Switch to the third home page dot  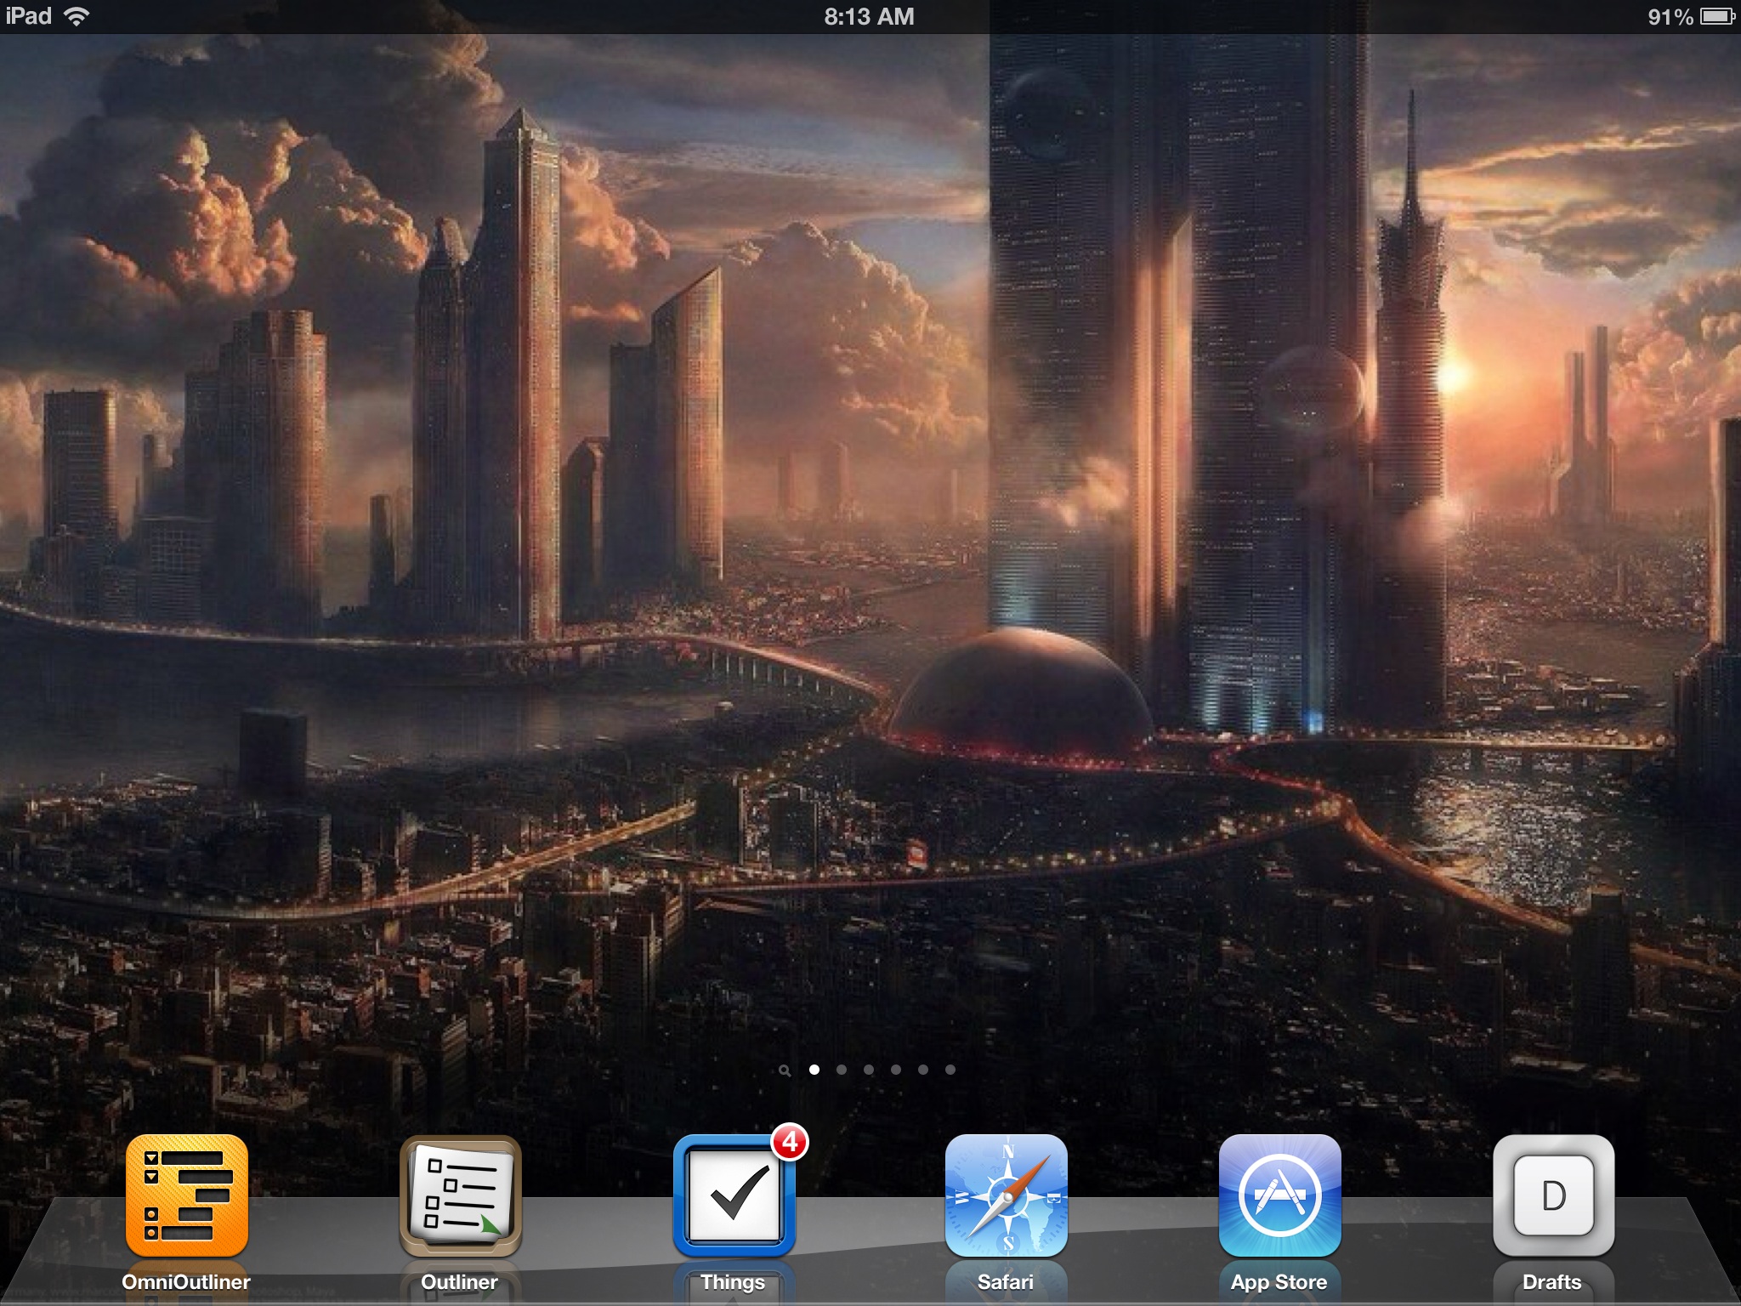coord(869,1070)
